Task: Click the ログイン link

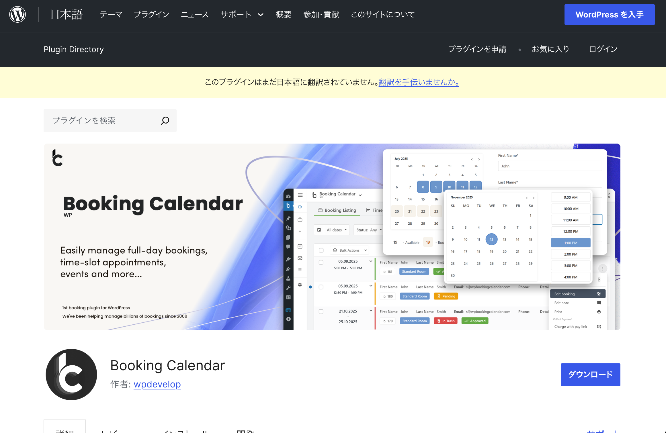Action: pos(603,49)
